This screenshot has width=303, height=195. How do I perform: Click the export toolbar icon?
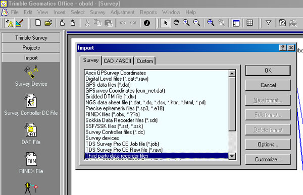(73, 23)
